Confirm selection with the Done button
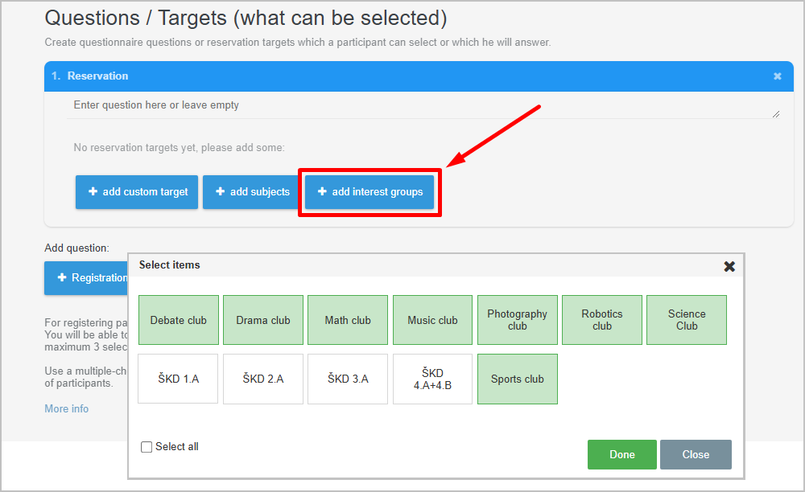The height and width of the screenshot is (492, 805). tap(621, 454)
